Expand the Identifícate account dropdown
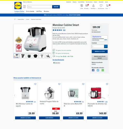 point(93,9)
